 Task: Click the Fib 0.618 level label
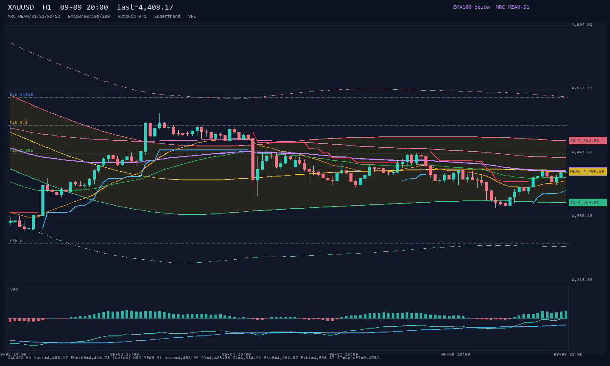click(x=21, y=95)
